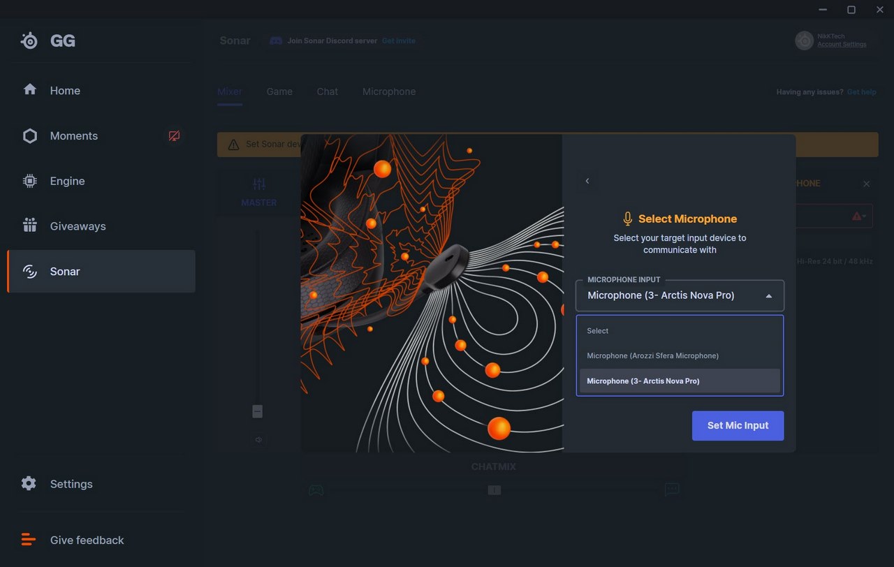The height and width of the screenshot is (567, 894).
Task: Switch to the Game tab
Action: click(279, 91)
